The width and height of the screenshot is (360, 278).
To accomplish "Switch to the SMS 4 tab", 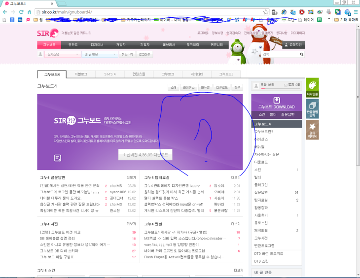I will pos(110,74).
